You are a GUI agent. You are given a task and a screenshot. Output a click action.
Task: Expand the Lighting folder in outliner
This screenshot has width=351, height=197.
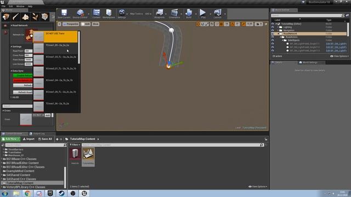click(x=278, y=27)
